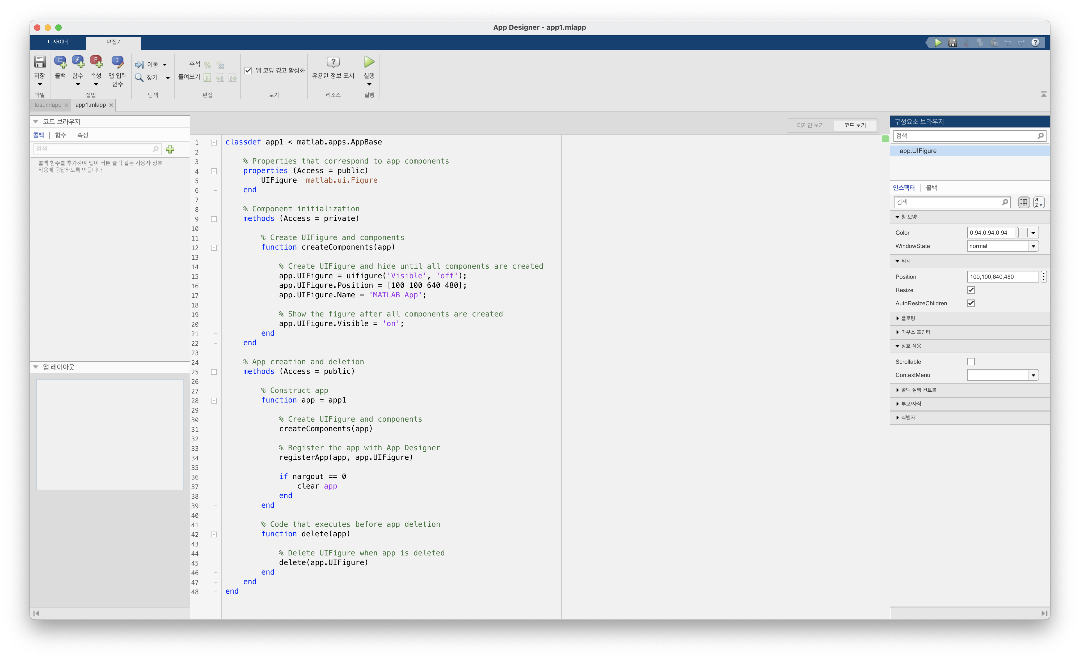Switch to 코드 보기 (Code View)
The image size is (1080, 659).
click(855, 125)
